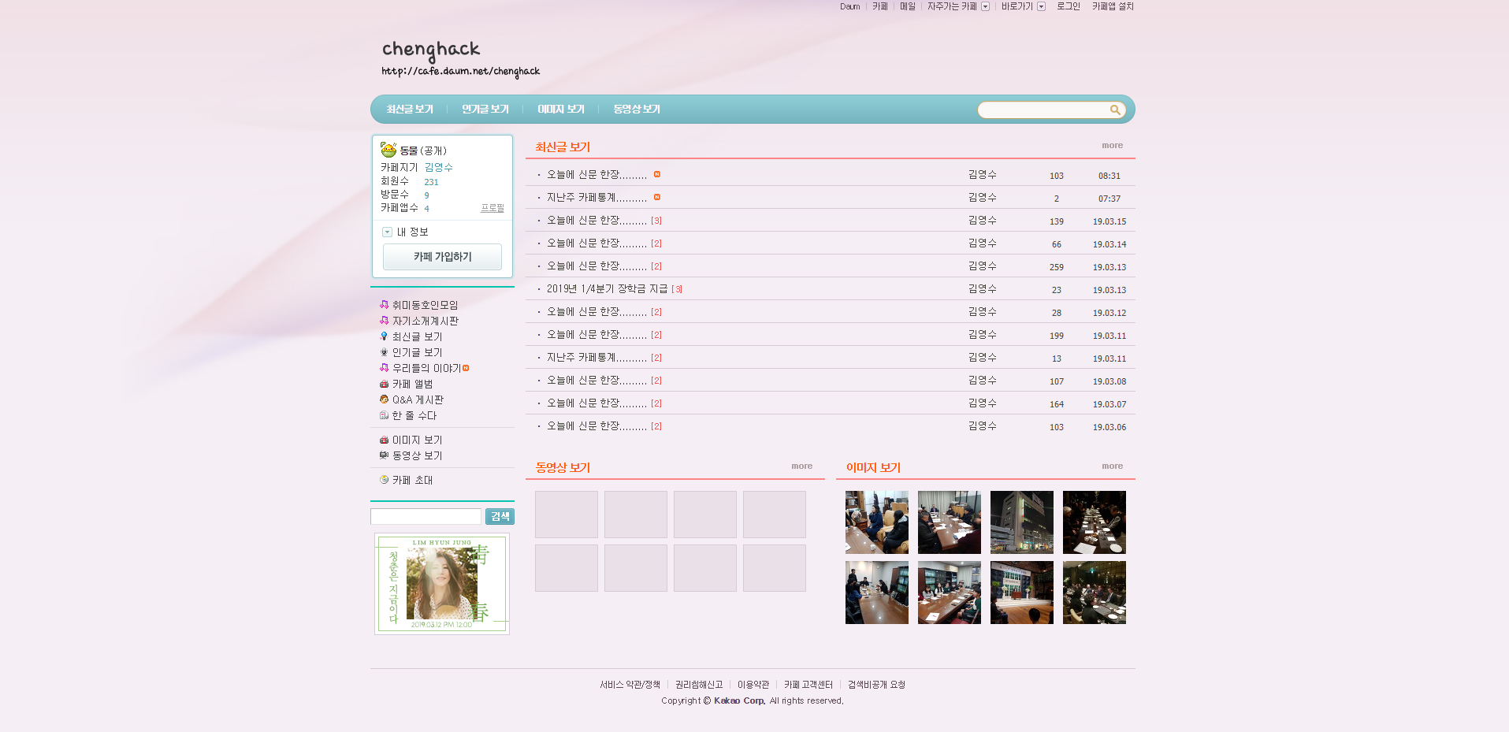
Task: Open the 이미지 보기 tab in teal bar
Action: (x=561, y=109)
